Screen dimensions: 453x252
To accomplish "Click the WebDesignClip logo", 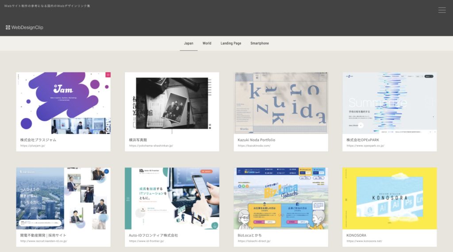I will coord(24,27).
